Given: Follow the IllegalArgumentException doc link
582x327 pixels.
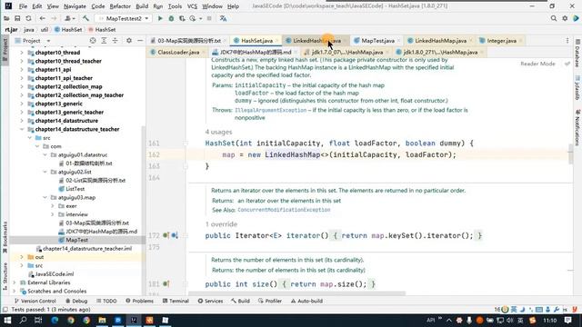Looking at the screenshot, I should pyautogui.click(x=271, y=110).
